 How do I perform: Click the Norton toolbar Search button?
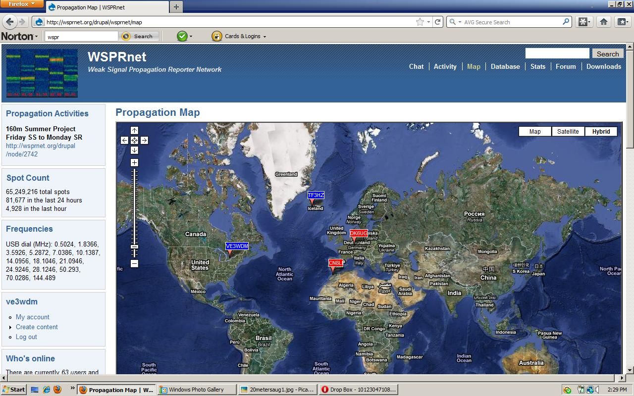point(140,36)
